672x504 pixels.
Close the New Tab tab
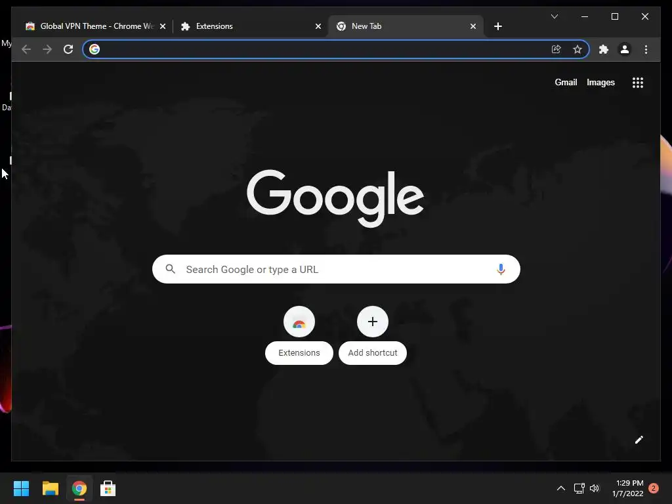pyautogui.click(x=472, y=26)
